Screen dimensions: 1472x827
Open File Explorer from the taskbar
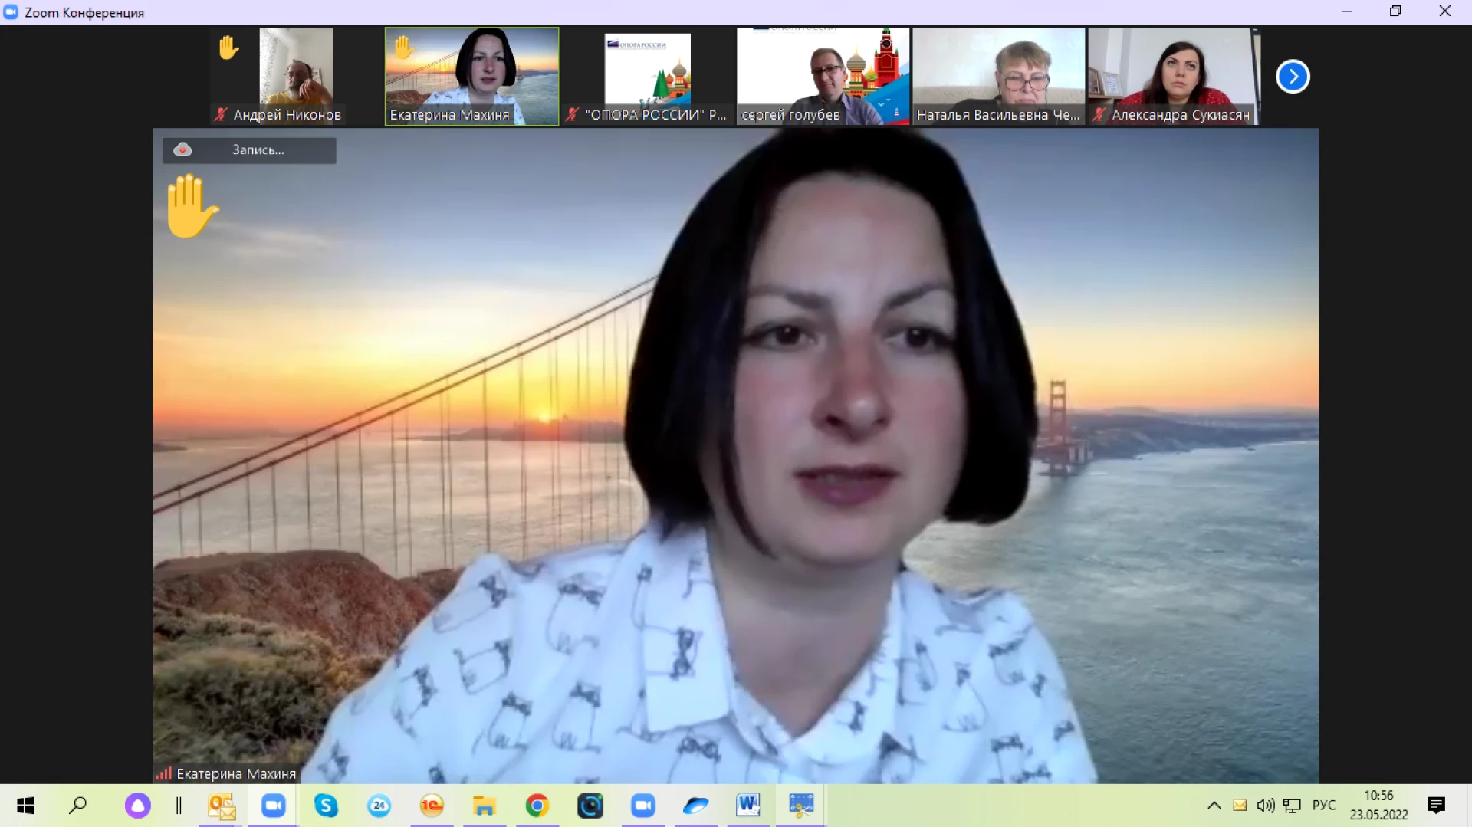pos(484,806)
